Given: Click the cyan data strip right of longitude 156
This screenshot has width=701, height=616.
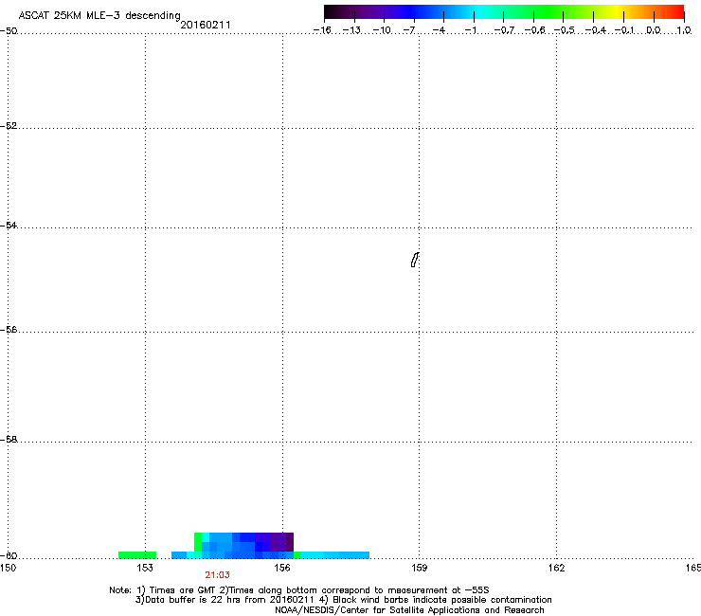Looking at the screenshot, I should [x=335, y=555].
